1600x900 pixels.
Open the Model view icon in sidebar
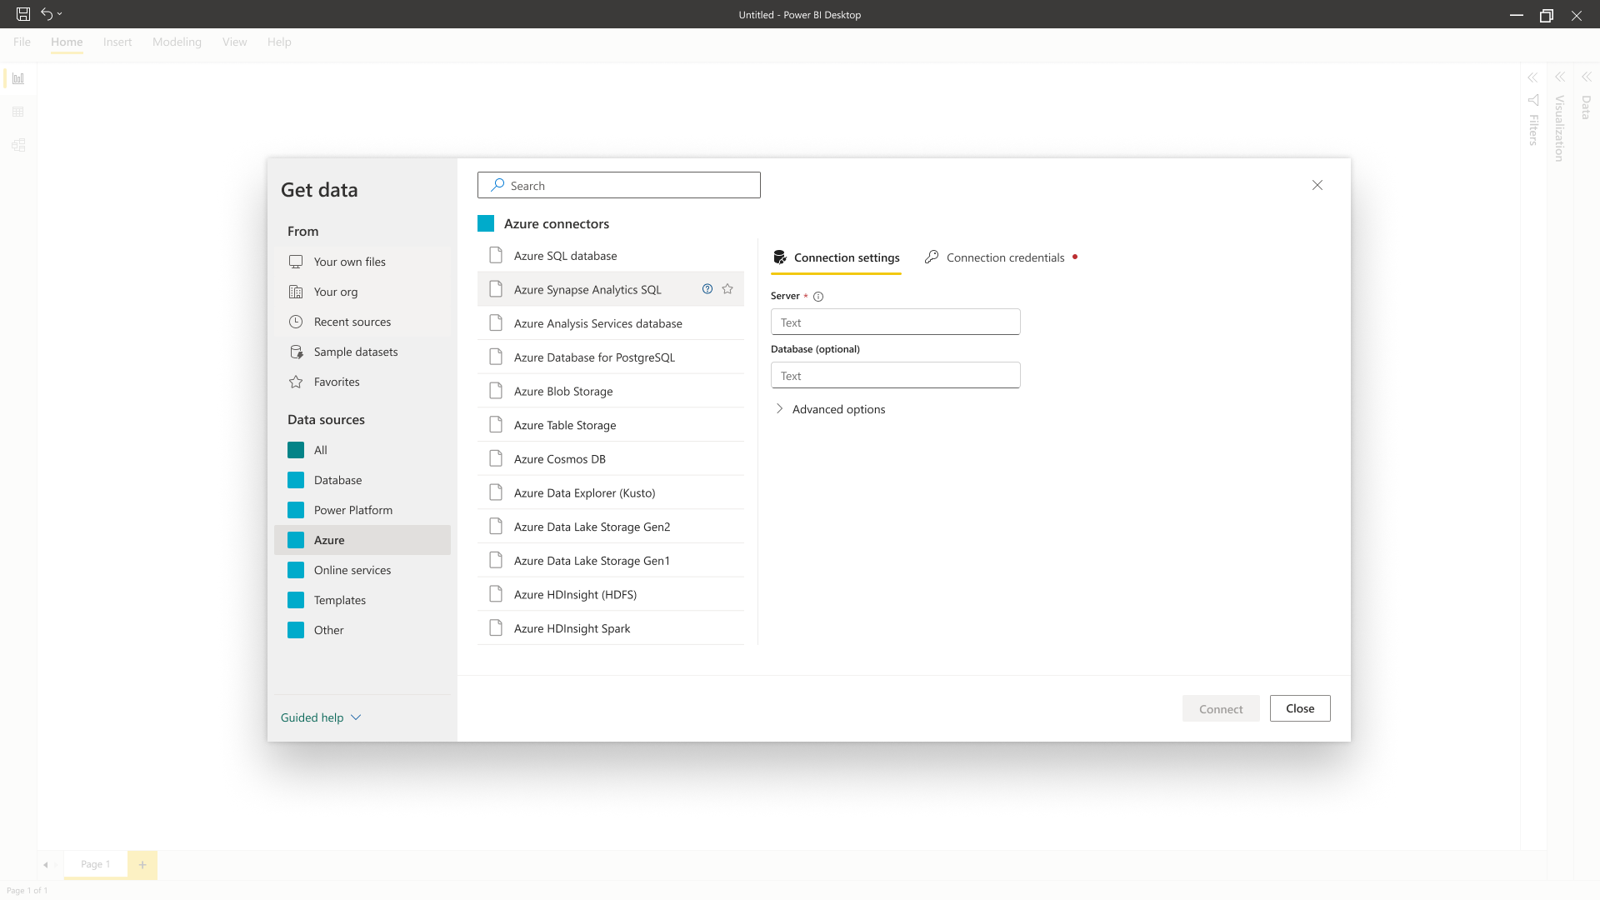(18, 145)
